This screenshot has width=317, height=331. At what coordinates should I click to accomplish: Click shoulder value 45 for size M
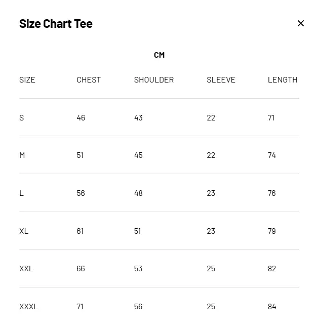coord(138,155)
